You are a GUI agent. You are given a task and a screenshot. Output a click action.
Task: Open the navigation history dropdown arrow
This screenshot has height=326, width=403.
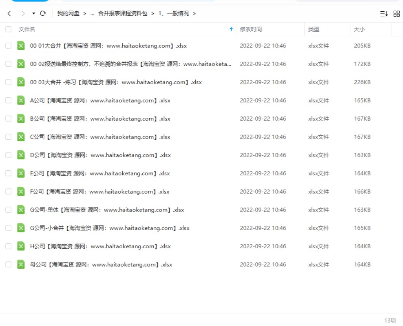pos(34,13)
